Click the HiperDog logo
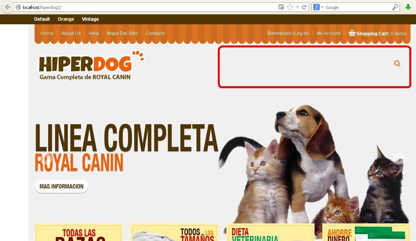 tap(92, 65)
